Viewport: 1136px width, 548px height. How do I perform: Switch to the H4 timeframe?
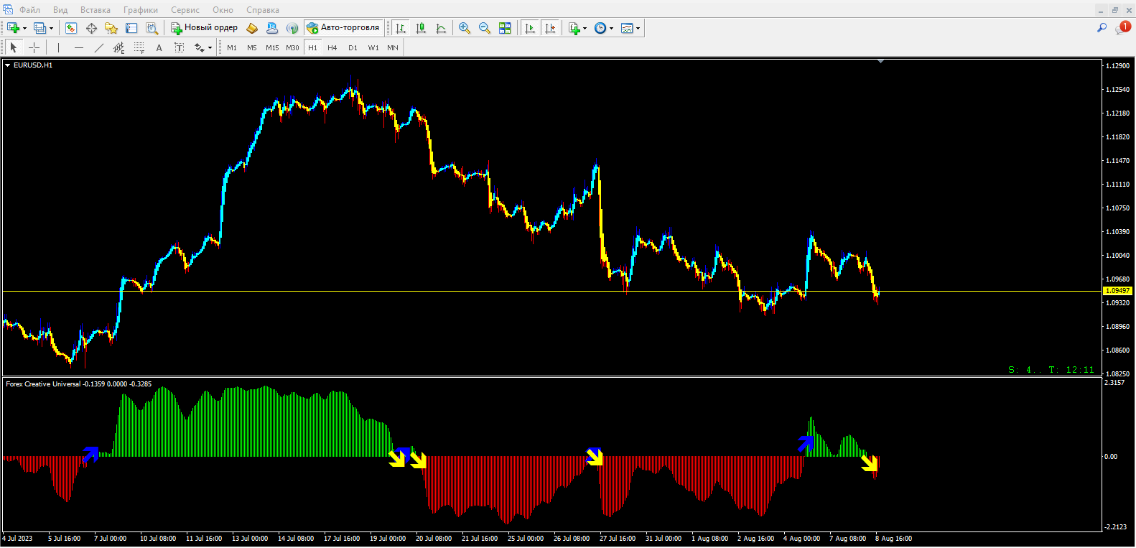pyautogui.click(x=332, y=47)
